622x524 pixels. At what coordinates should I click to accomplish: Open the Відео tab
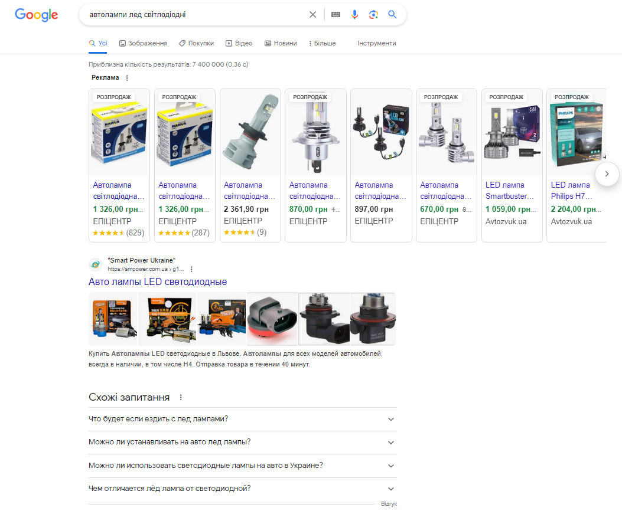[x=239, y=43]
